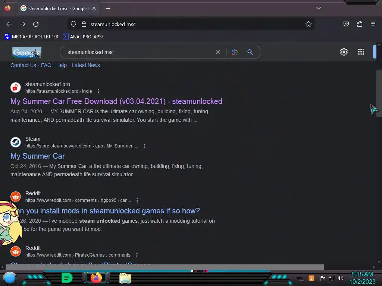The image size is (382, 286).
Task: Go forward to the next page
Action: pos(22,24)
